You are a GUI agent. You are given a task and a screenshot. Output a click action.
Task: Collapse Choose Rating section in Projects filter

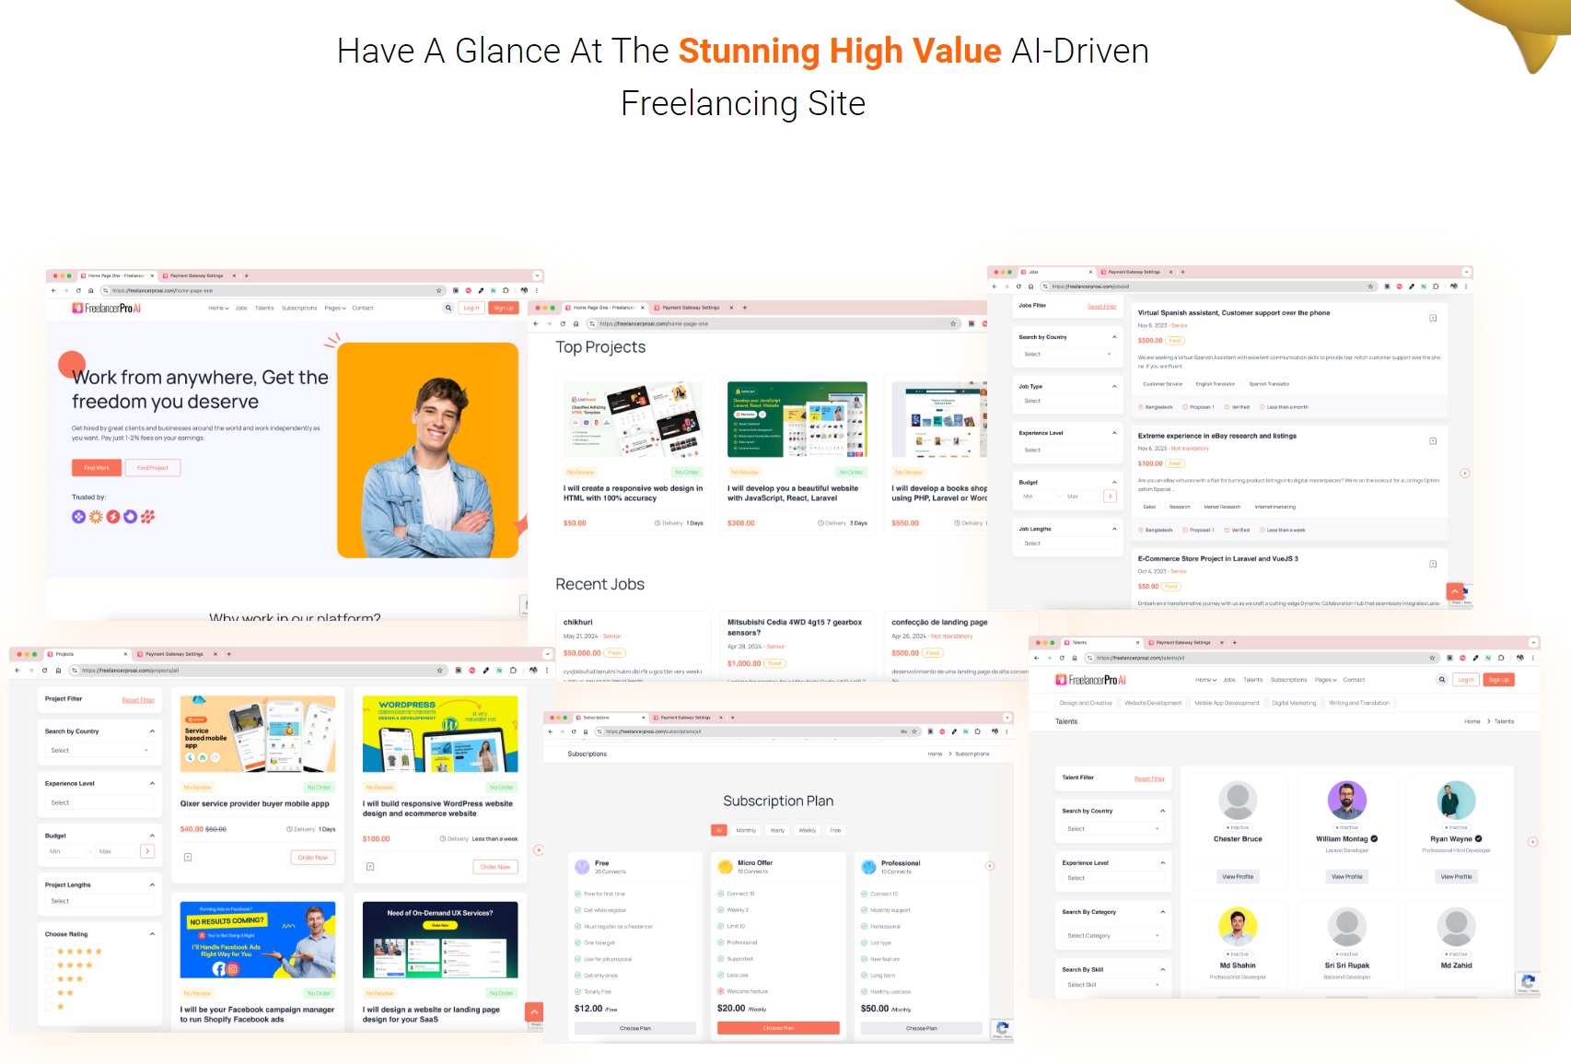[x=152, y=934]
